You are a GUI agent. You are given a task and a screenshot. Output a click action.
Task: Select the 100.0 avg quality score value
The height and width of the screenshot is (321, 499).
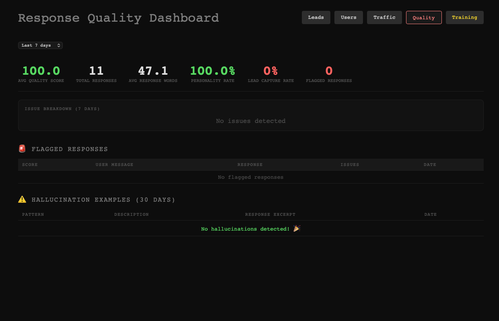tap(41, 71)
